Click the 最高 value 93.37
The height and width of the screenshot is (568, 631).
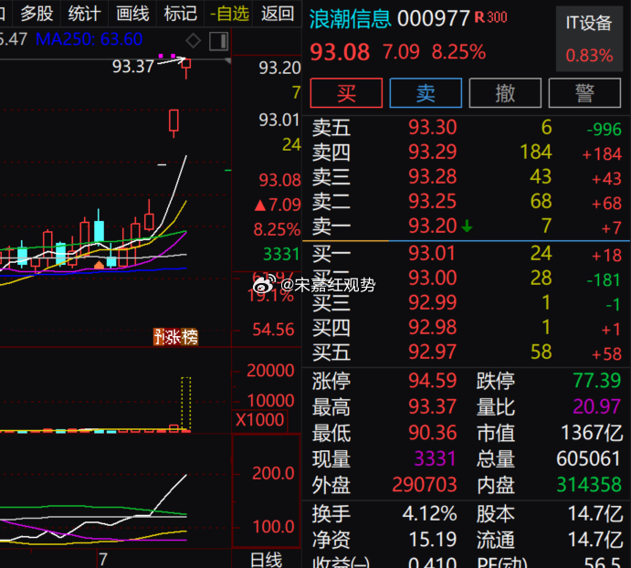pyautogui.click(x=433, y=406)
